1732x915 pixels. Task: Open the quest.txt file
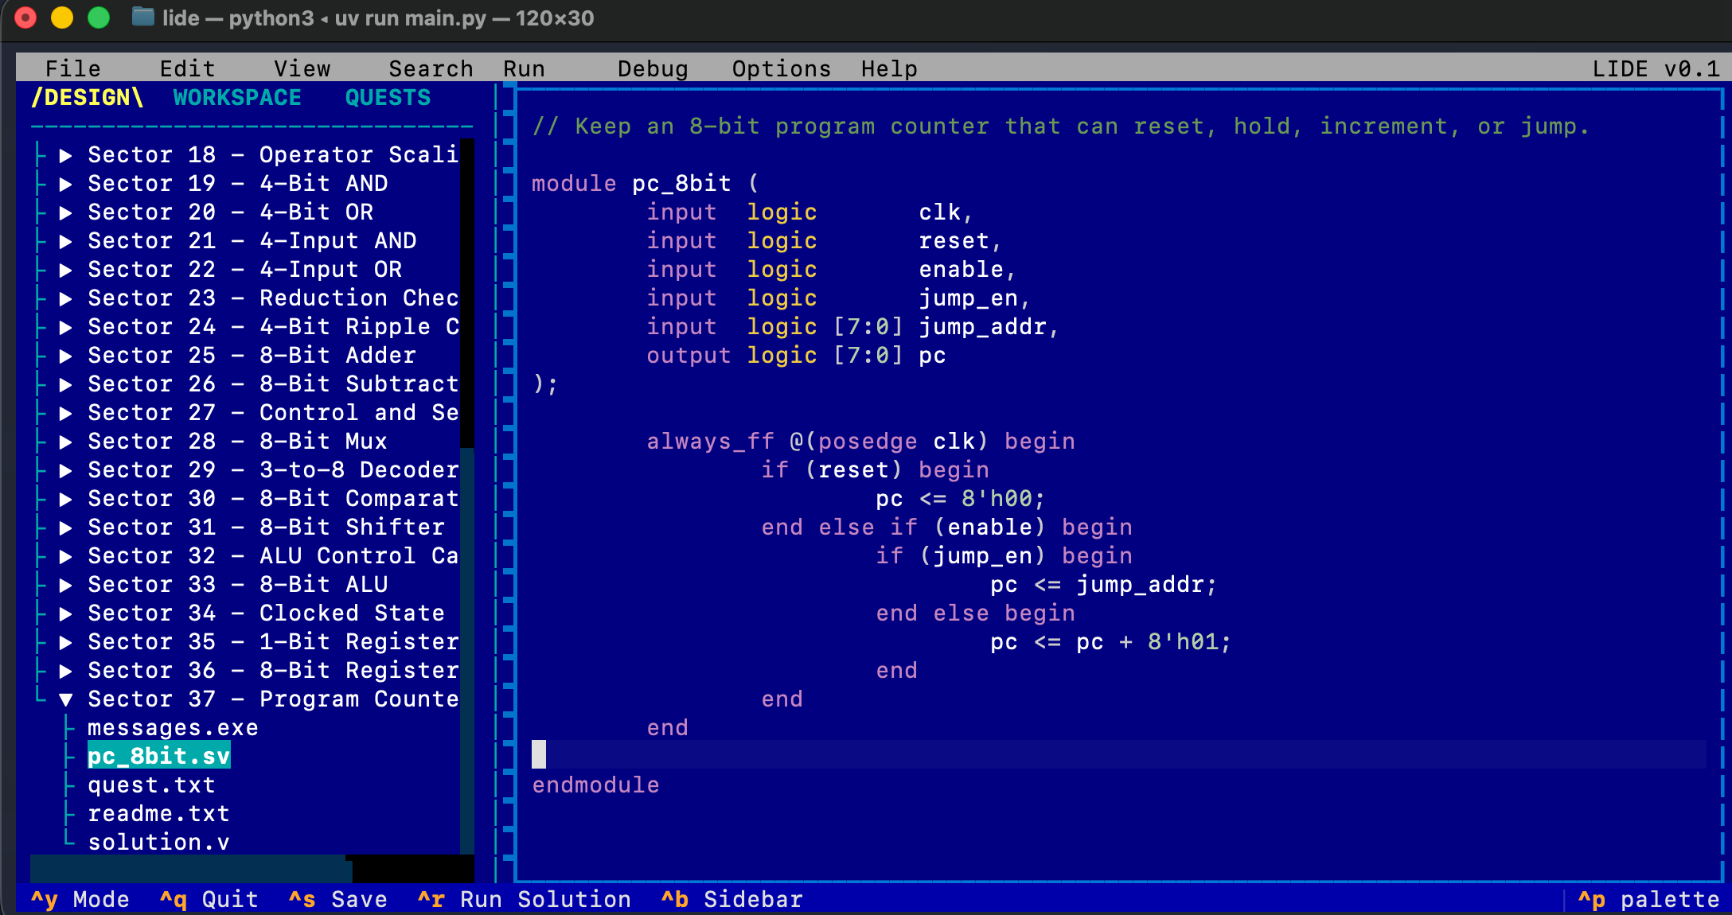point(151,785)
